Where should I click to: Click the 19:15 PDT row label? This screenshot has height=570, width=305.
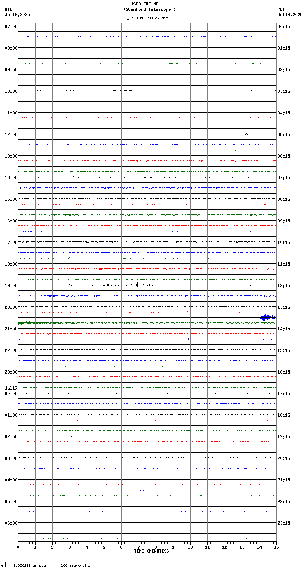(x=284, y=437)
